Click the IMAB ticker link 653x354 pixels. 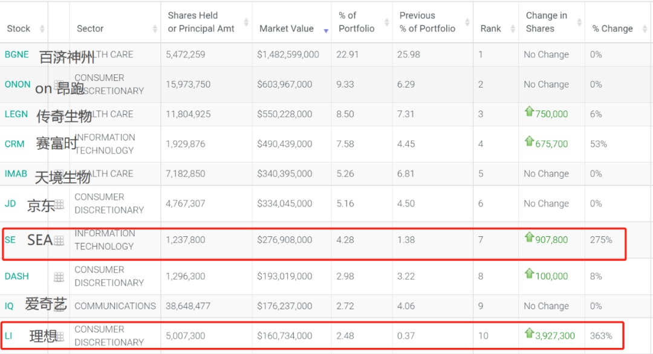(16, 173)
